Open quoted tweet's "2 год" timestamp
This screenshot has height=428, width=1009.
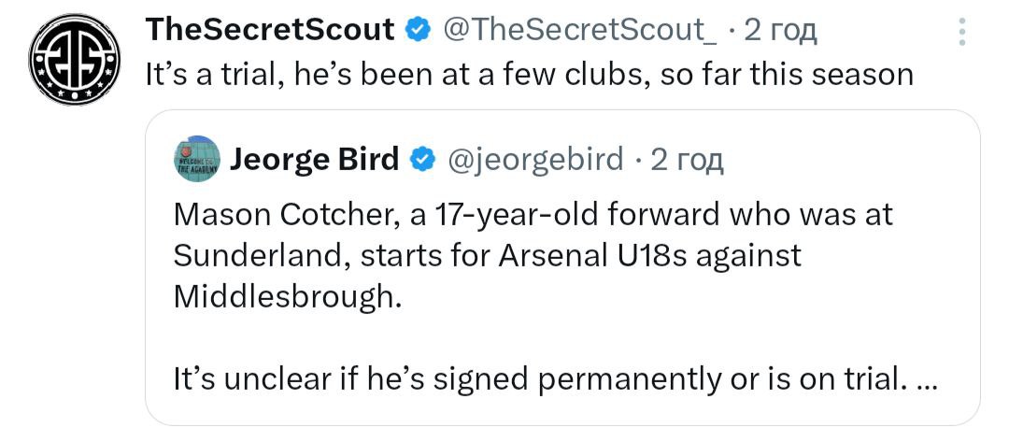(687, 161)
